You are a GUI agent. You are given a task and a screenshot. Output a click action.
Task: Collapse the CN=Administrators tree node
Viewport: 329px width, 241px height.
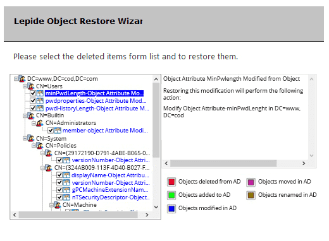[34, 123]
